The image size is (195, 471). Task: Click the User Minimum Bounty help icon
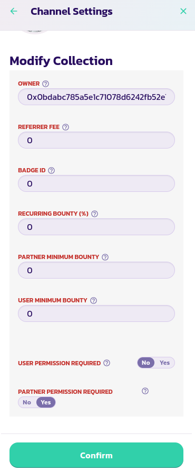(93, 300)
